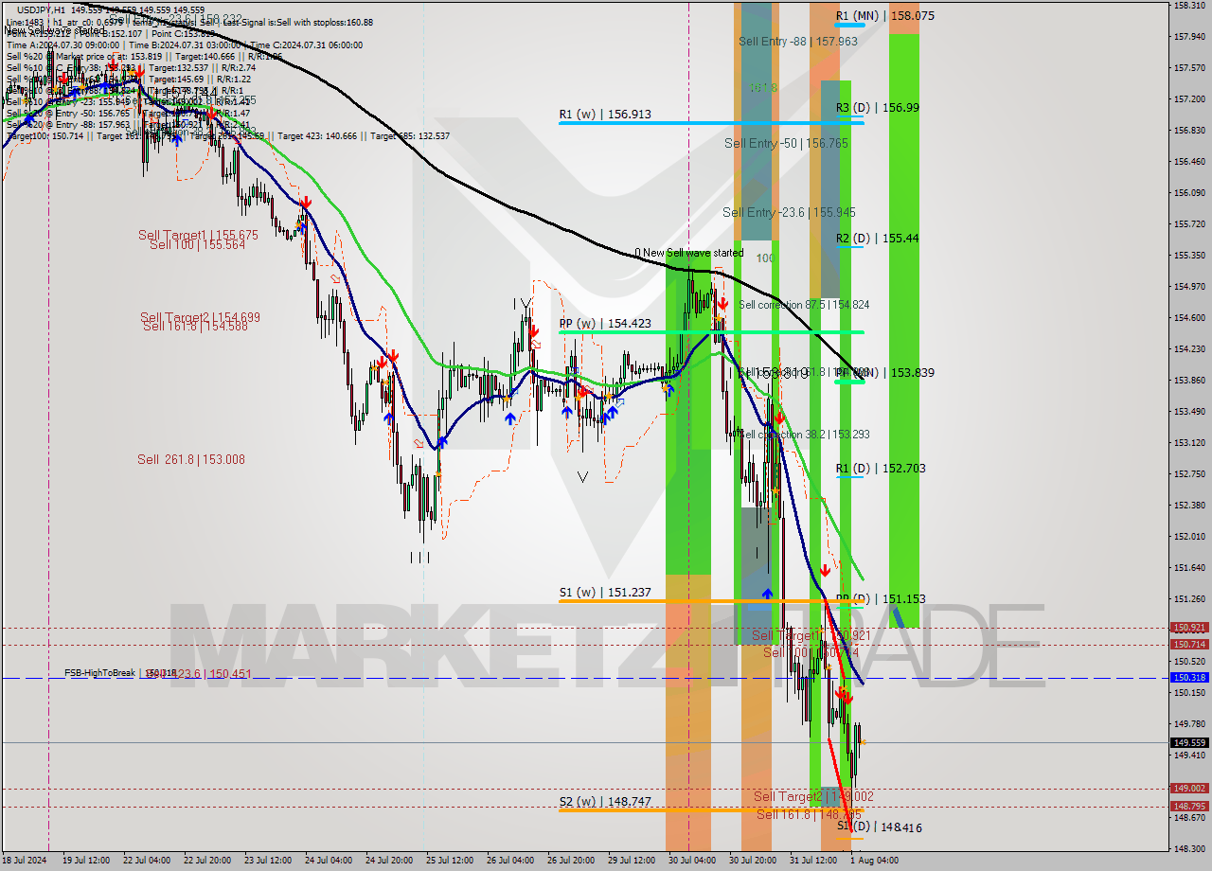Select the R1 (D) | 152.703 label
Image resolution: width=1212 pixels, height=871 pixels.
point(881,469)
